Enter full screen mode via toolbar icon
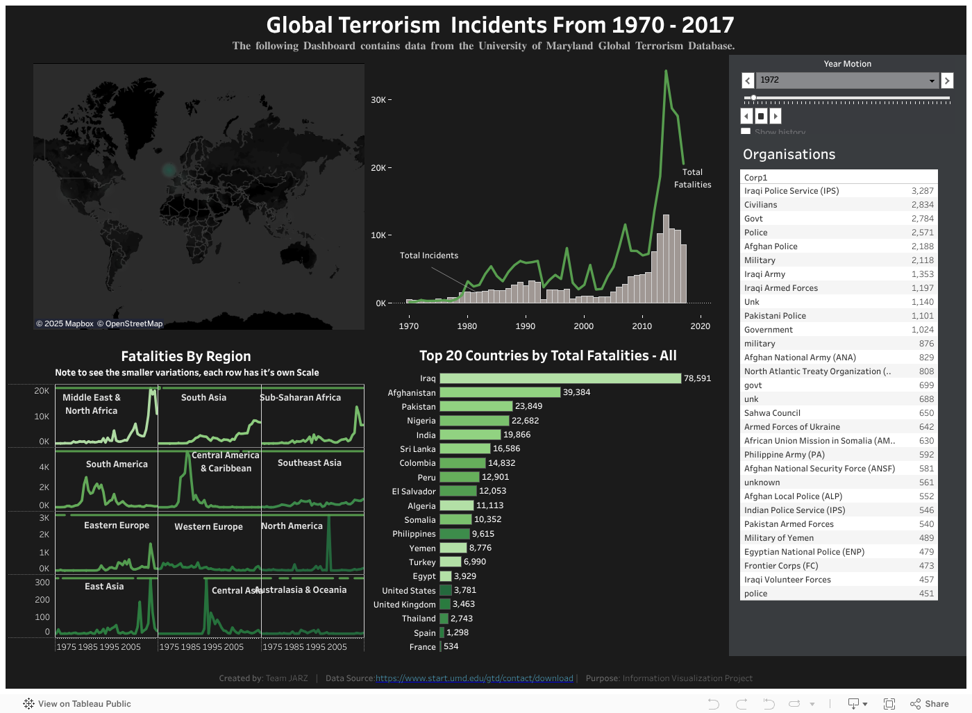The width and height of the screenshot is (972, 713). (x=889, y=704)
